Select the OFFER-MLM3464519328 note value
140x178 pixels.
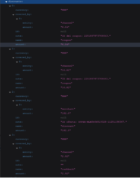94,122
